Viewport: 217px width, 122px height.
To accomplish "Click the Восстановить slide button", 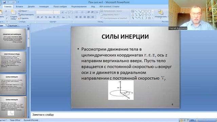I will [x=26, y=15].
